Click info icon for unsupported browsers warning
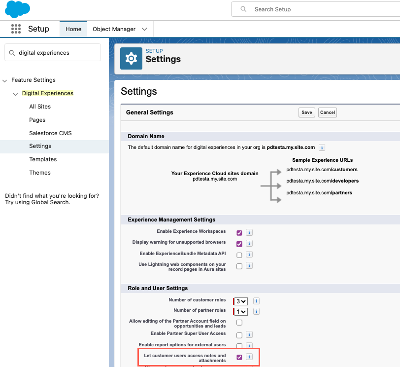The height and width of the screenshot is (367, 400). [249, 244]
